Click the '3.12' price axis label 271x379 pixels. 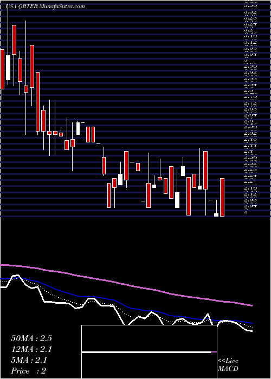click(x=250, y=42)
